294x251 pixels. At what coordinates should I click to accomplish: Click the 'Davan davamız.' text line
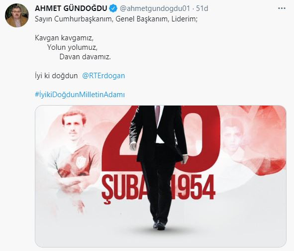pos(85,57)
